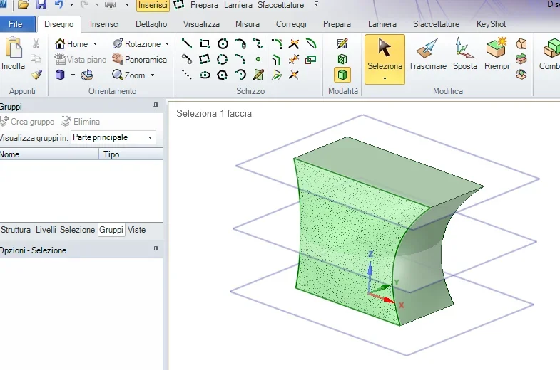Screen dimensions: 560x370
Task: Activate the Sposta move tool
Action: pyautogui.click(x=464, y=54)
